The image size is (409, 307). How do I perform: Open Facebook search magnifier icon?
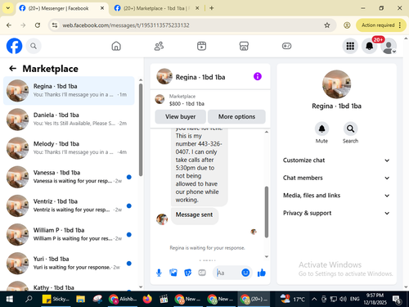[34, 46]
